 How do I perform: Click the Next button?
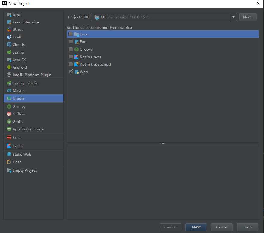pos(196,227)
